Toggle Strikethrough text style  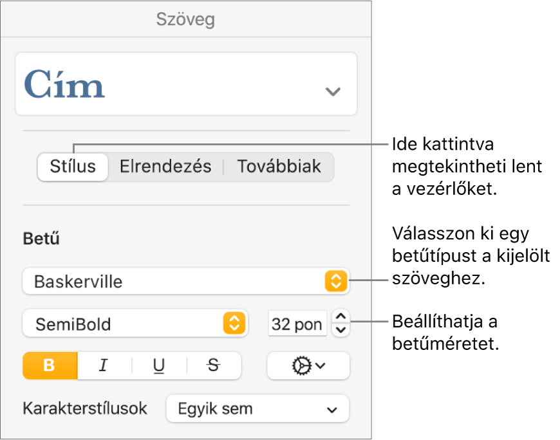coord(214,365)
